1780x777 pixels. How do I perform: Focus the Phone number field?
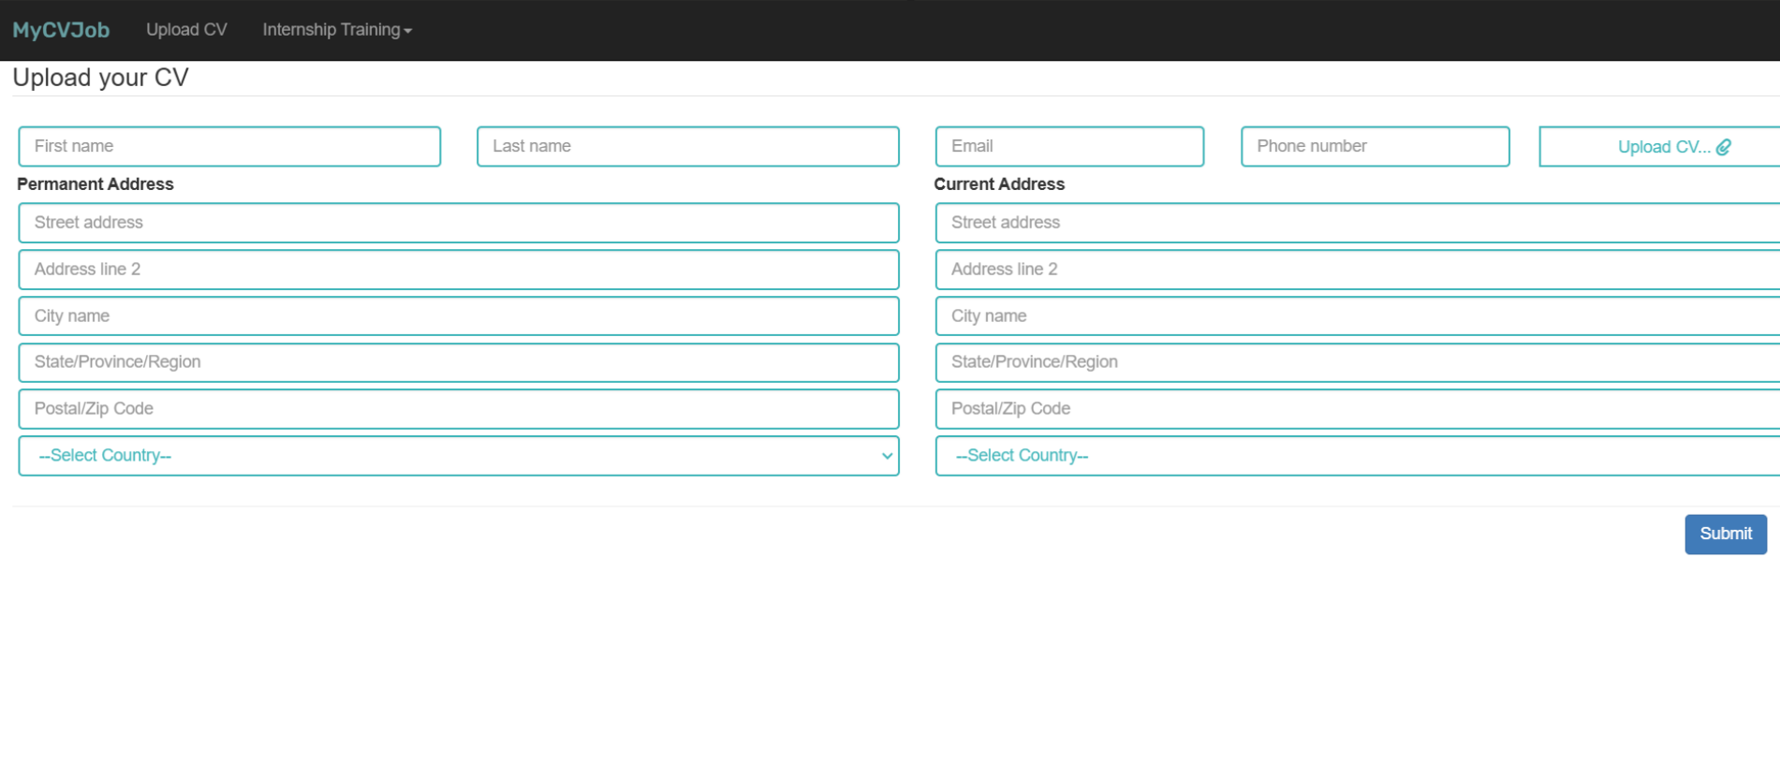click(x=1375, y=147)
